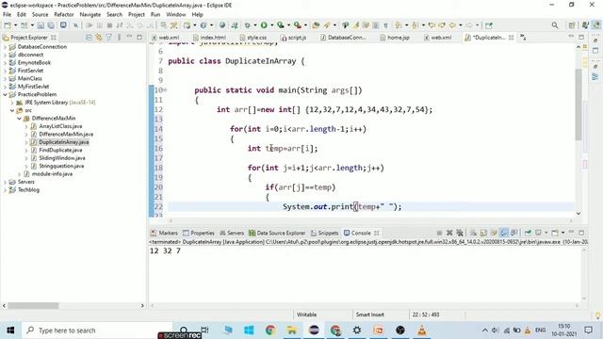The image size is (603, 339).
Task: Switch to the style.css editor tab
Action: [253, 38]
